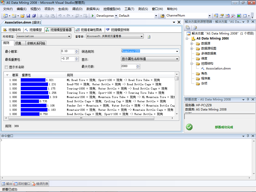
Task: Open the 挖掘模型 Association dropdown
Action: pos(69,36)
